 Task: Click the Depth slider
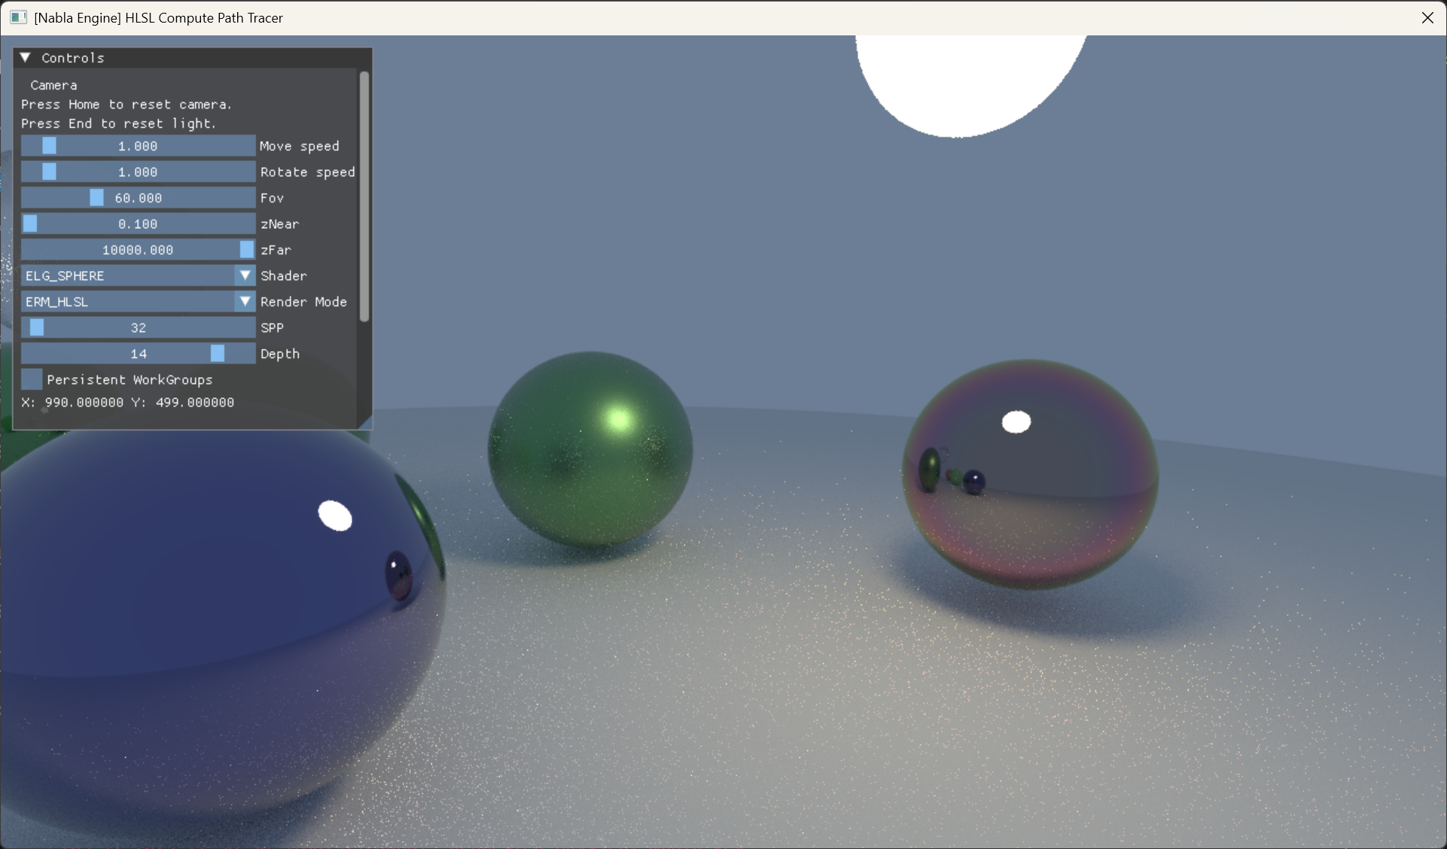[x=138, y=354]
